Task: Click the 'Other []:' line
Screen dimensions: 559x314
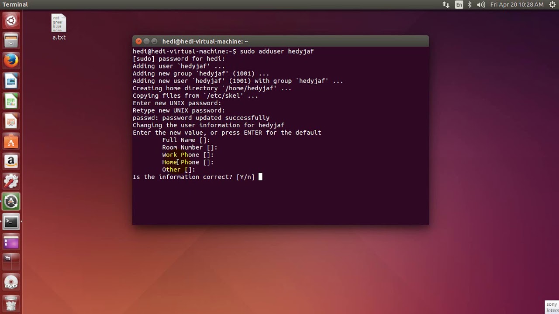Action: coord(179,170)
